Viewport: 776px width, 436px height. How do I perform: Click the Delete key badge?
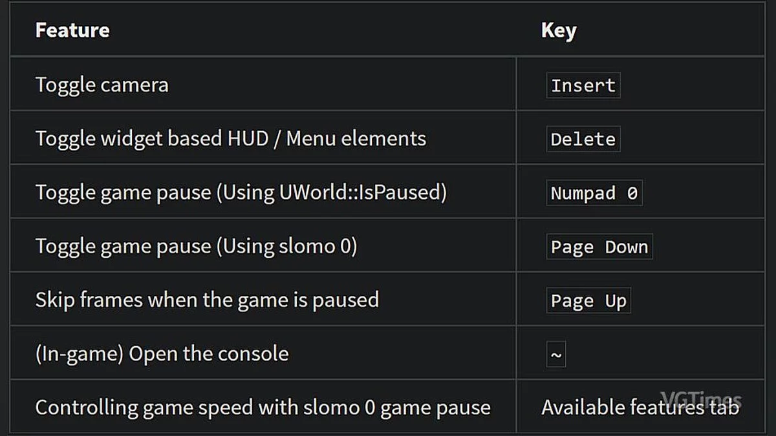point(583,139)
